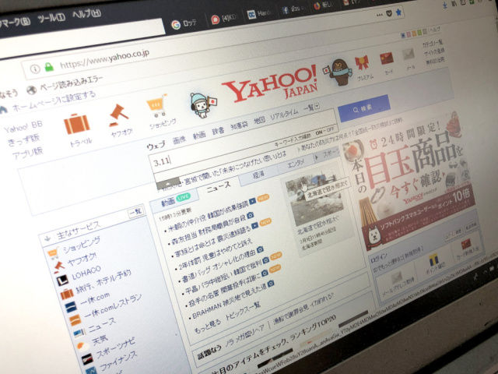This screenshot has width=498, height=374.
Task: Select the エンタメ news tab
Action: [296, 164]
